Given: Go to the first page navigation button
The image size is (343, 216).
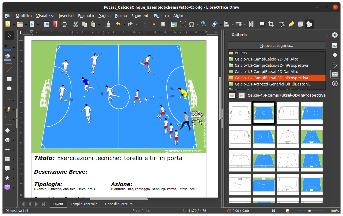Looking at the screenshot, I should tap(23, 204).
